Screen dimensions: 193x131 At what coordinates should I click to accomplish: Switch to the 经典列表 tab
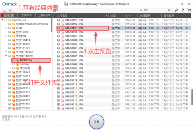tap(9, 15)
